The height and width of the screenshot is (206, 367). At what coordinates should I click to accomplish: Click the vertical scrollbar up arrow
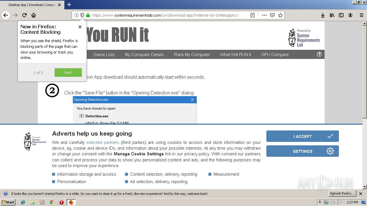[x=365, y=23]
